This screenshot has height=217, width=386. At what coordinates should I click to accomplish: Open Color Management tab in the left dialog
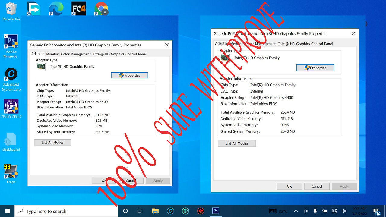pos(76,54)
